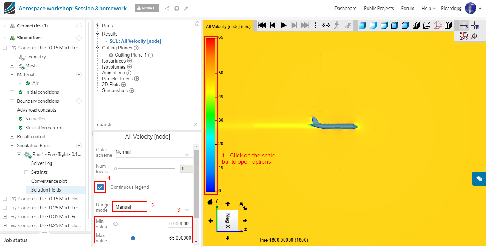
Task: Jump to the first animation frame
Action: [262, 25]
